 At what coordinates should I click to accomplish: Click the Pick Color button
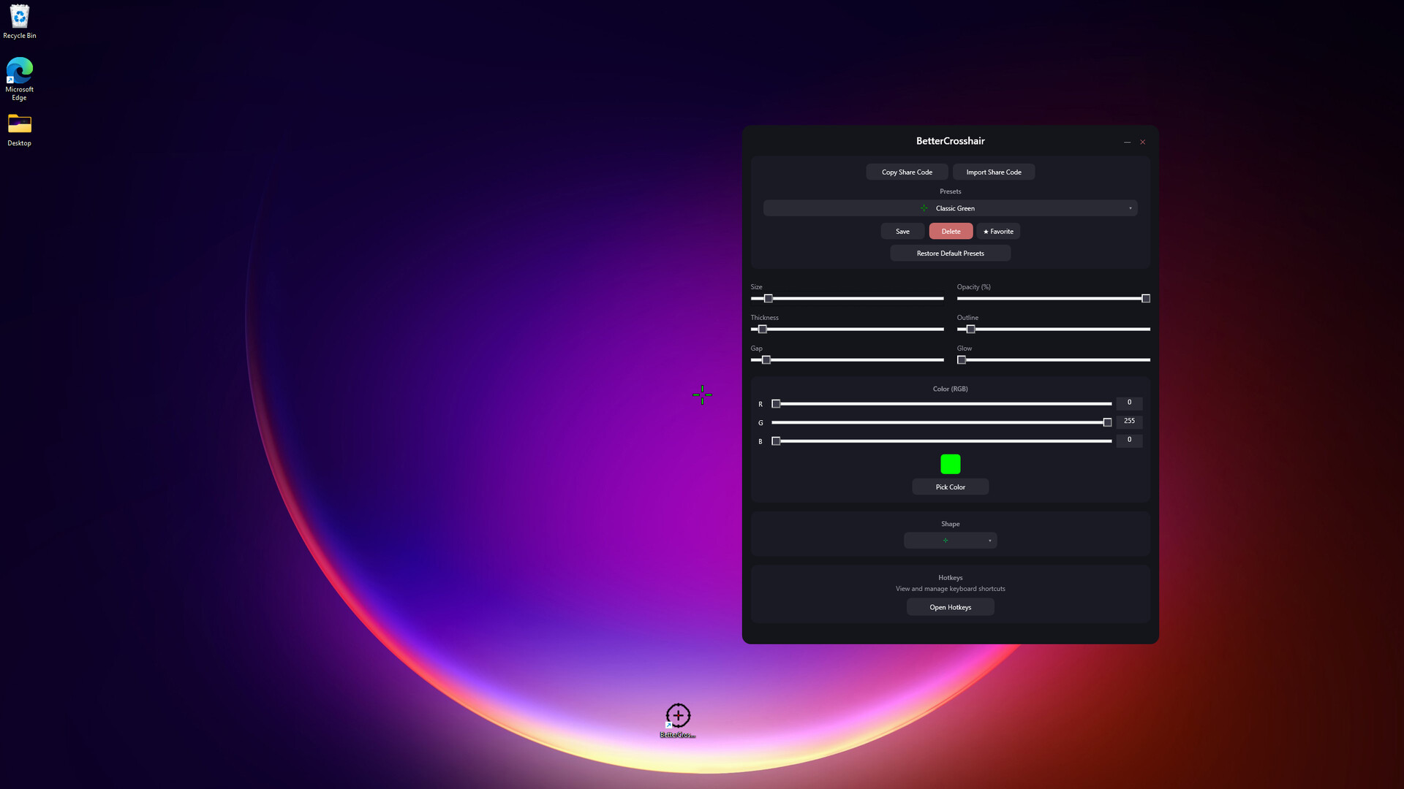click(950, 487)
